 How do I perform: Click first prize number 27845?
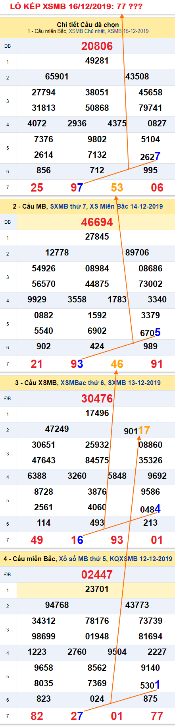click(97, 236)
